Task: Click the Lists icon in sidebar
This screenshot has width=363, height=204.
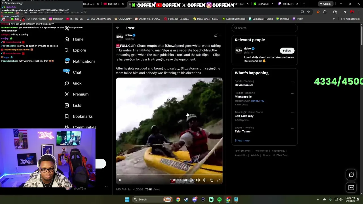Action: tap(67, 105)
